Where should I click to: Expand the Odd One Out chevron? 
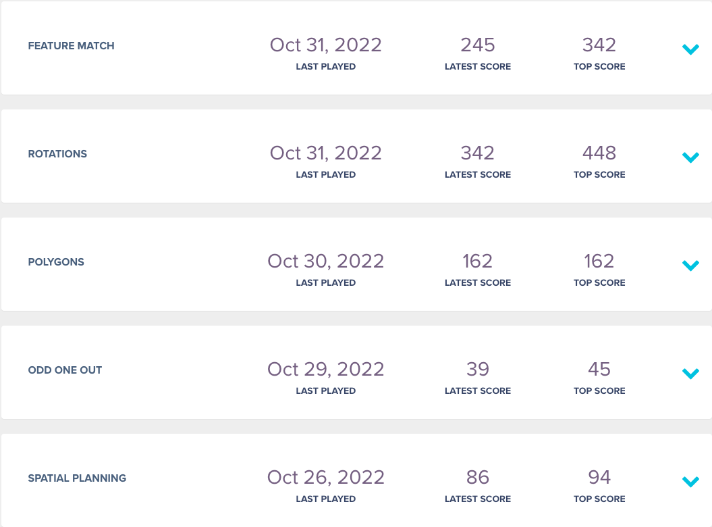(x=690, y=374)
